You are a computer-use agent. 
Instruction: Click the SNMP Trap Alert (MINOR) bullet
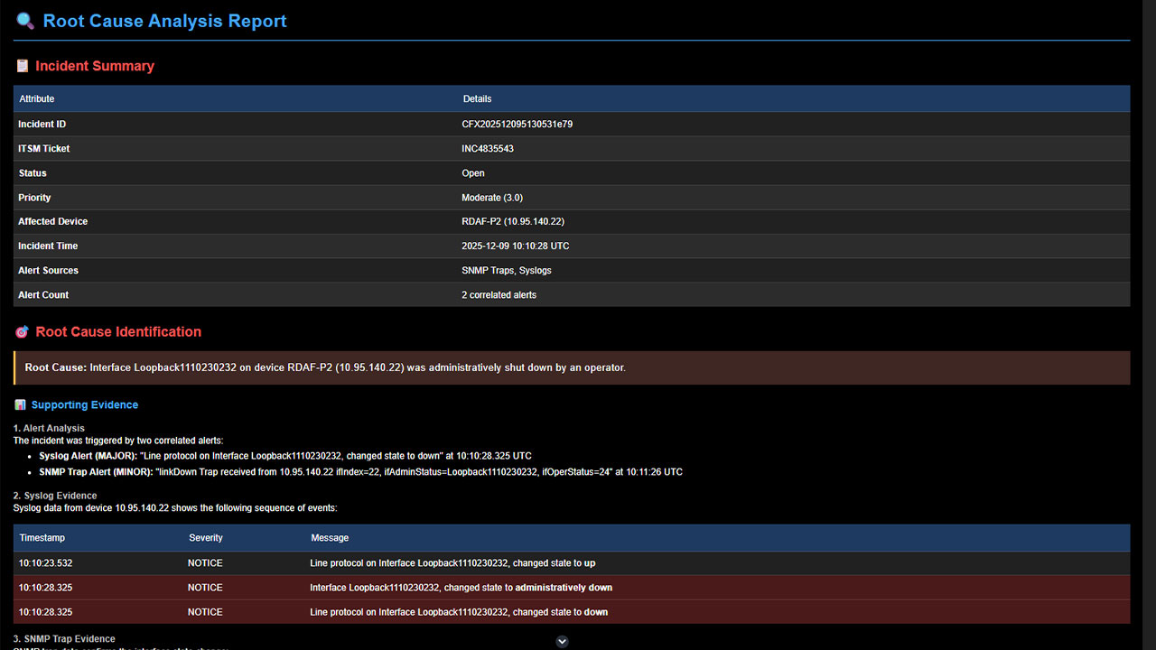pos(96,472)
